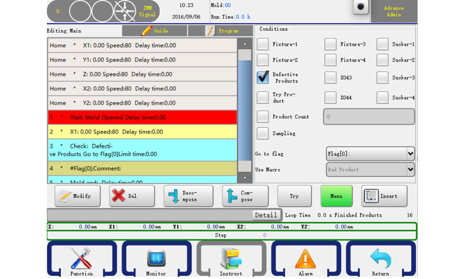Enable the Fixture-1 checkbox

[x=263, y=44]
